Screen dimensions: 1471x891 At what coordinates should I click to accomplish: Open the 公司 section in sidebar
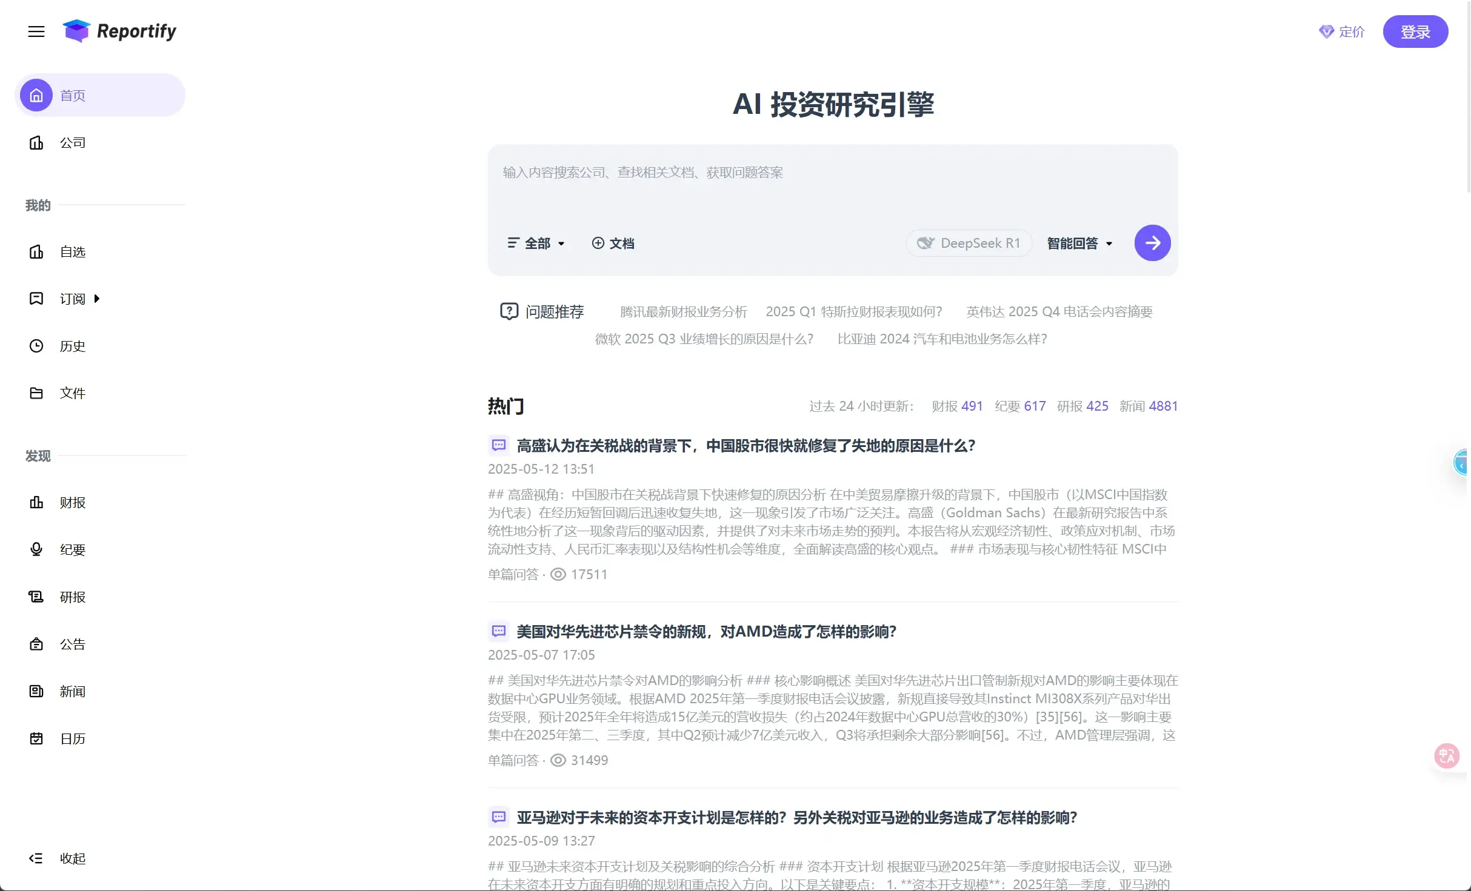pyautogui.click(x=73, y=142)
